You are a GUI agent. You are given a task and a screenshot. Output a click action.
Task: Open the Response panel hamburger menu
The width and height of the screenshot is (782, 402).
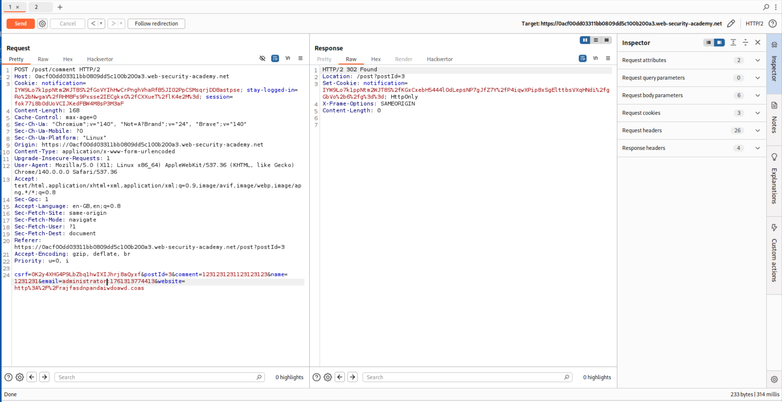click(608, 59)
